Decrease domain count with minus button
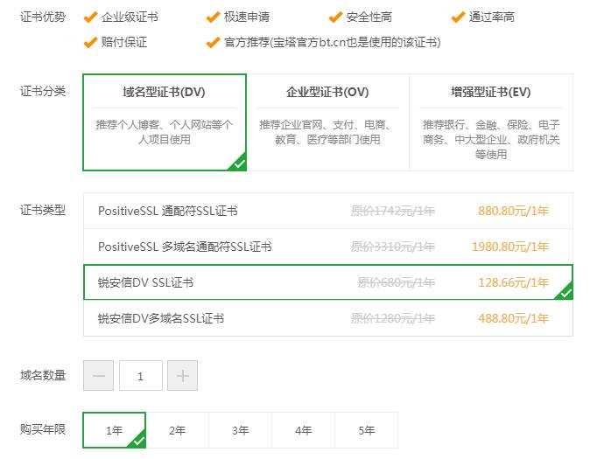 click(99, 376)
